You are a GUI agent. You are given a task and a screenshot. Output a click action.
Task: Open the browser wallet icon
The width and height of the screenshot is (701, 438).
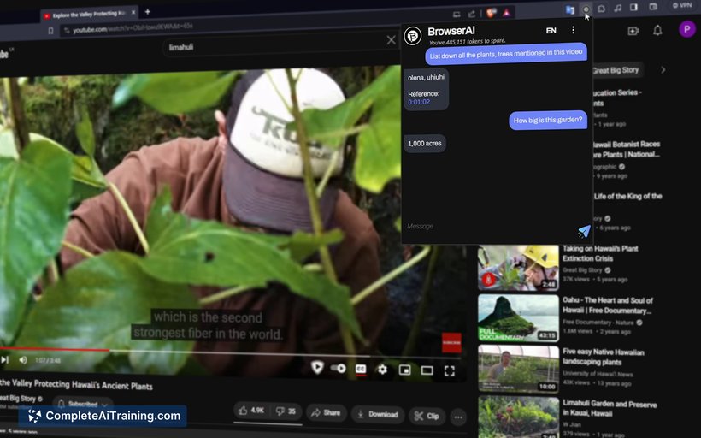pyautogui.click(x=653, y=7)
